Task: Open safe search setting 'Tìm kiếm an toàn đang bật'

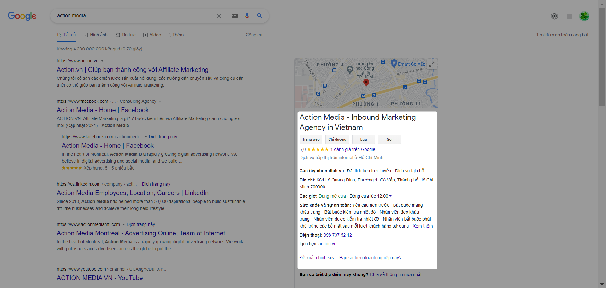Action: pos(562,35)
